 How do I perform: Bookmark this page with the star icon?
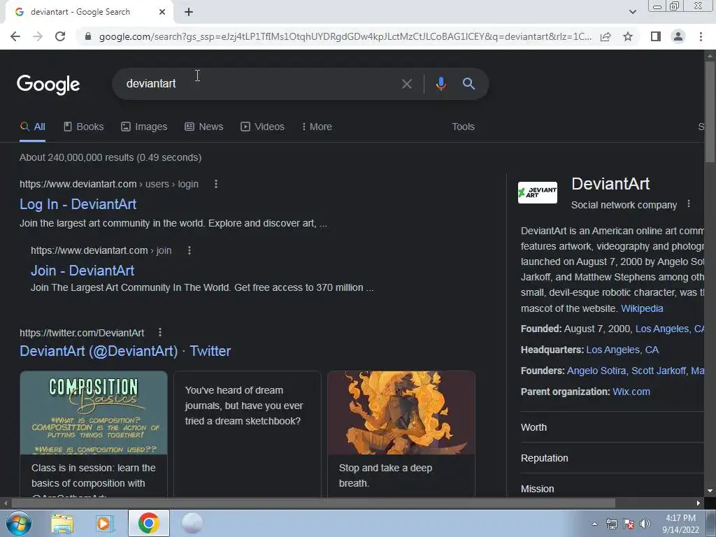click(628, 36)
